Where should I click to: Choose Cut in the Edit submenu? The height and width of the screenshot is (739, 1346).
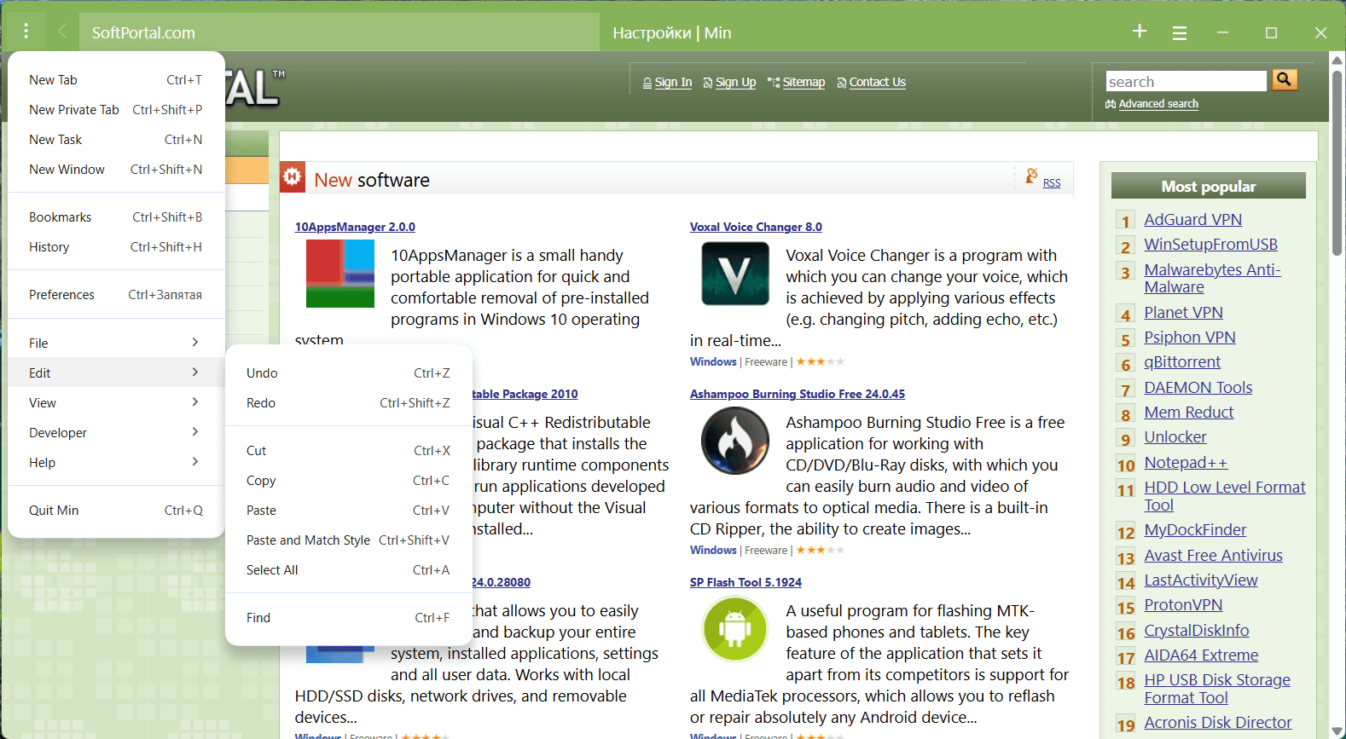(348, 451)
